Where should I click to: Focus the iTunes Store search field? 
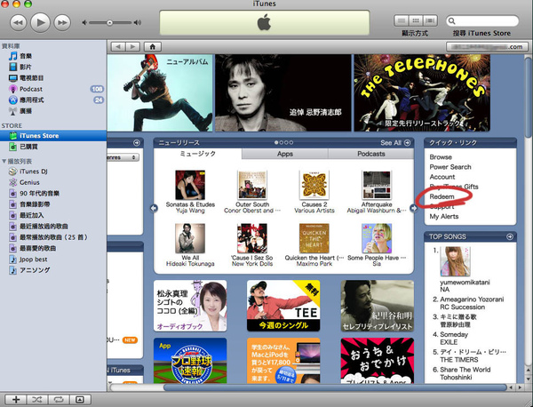[482, 21]
